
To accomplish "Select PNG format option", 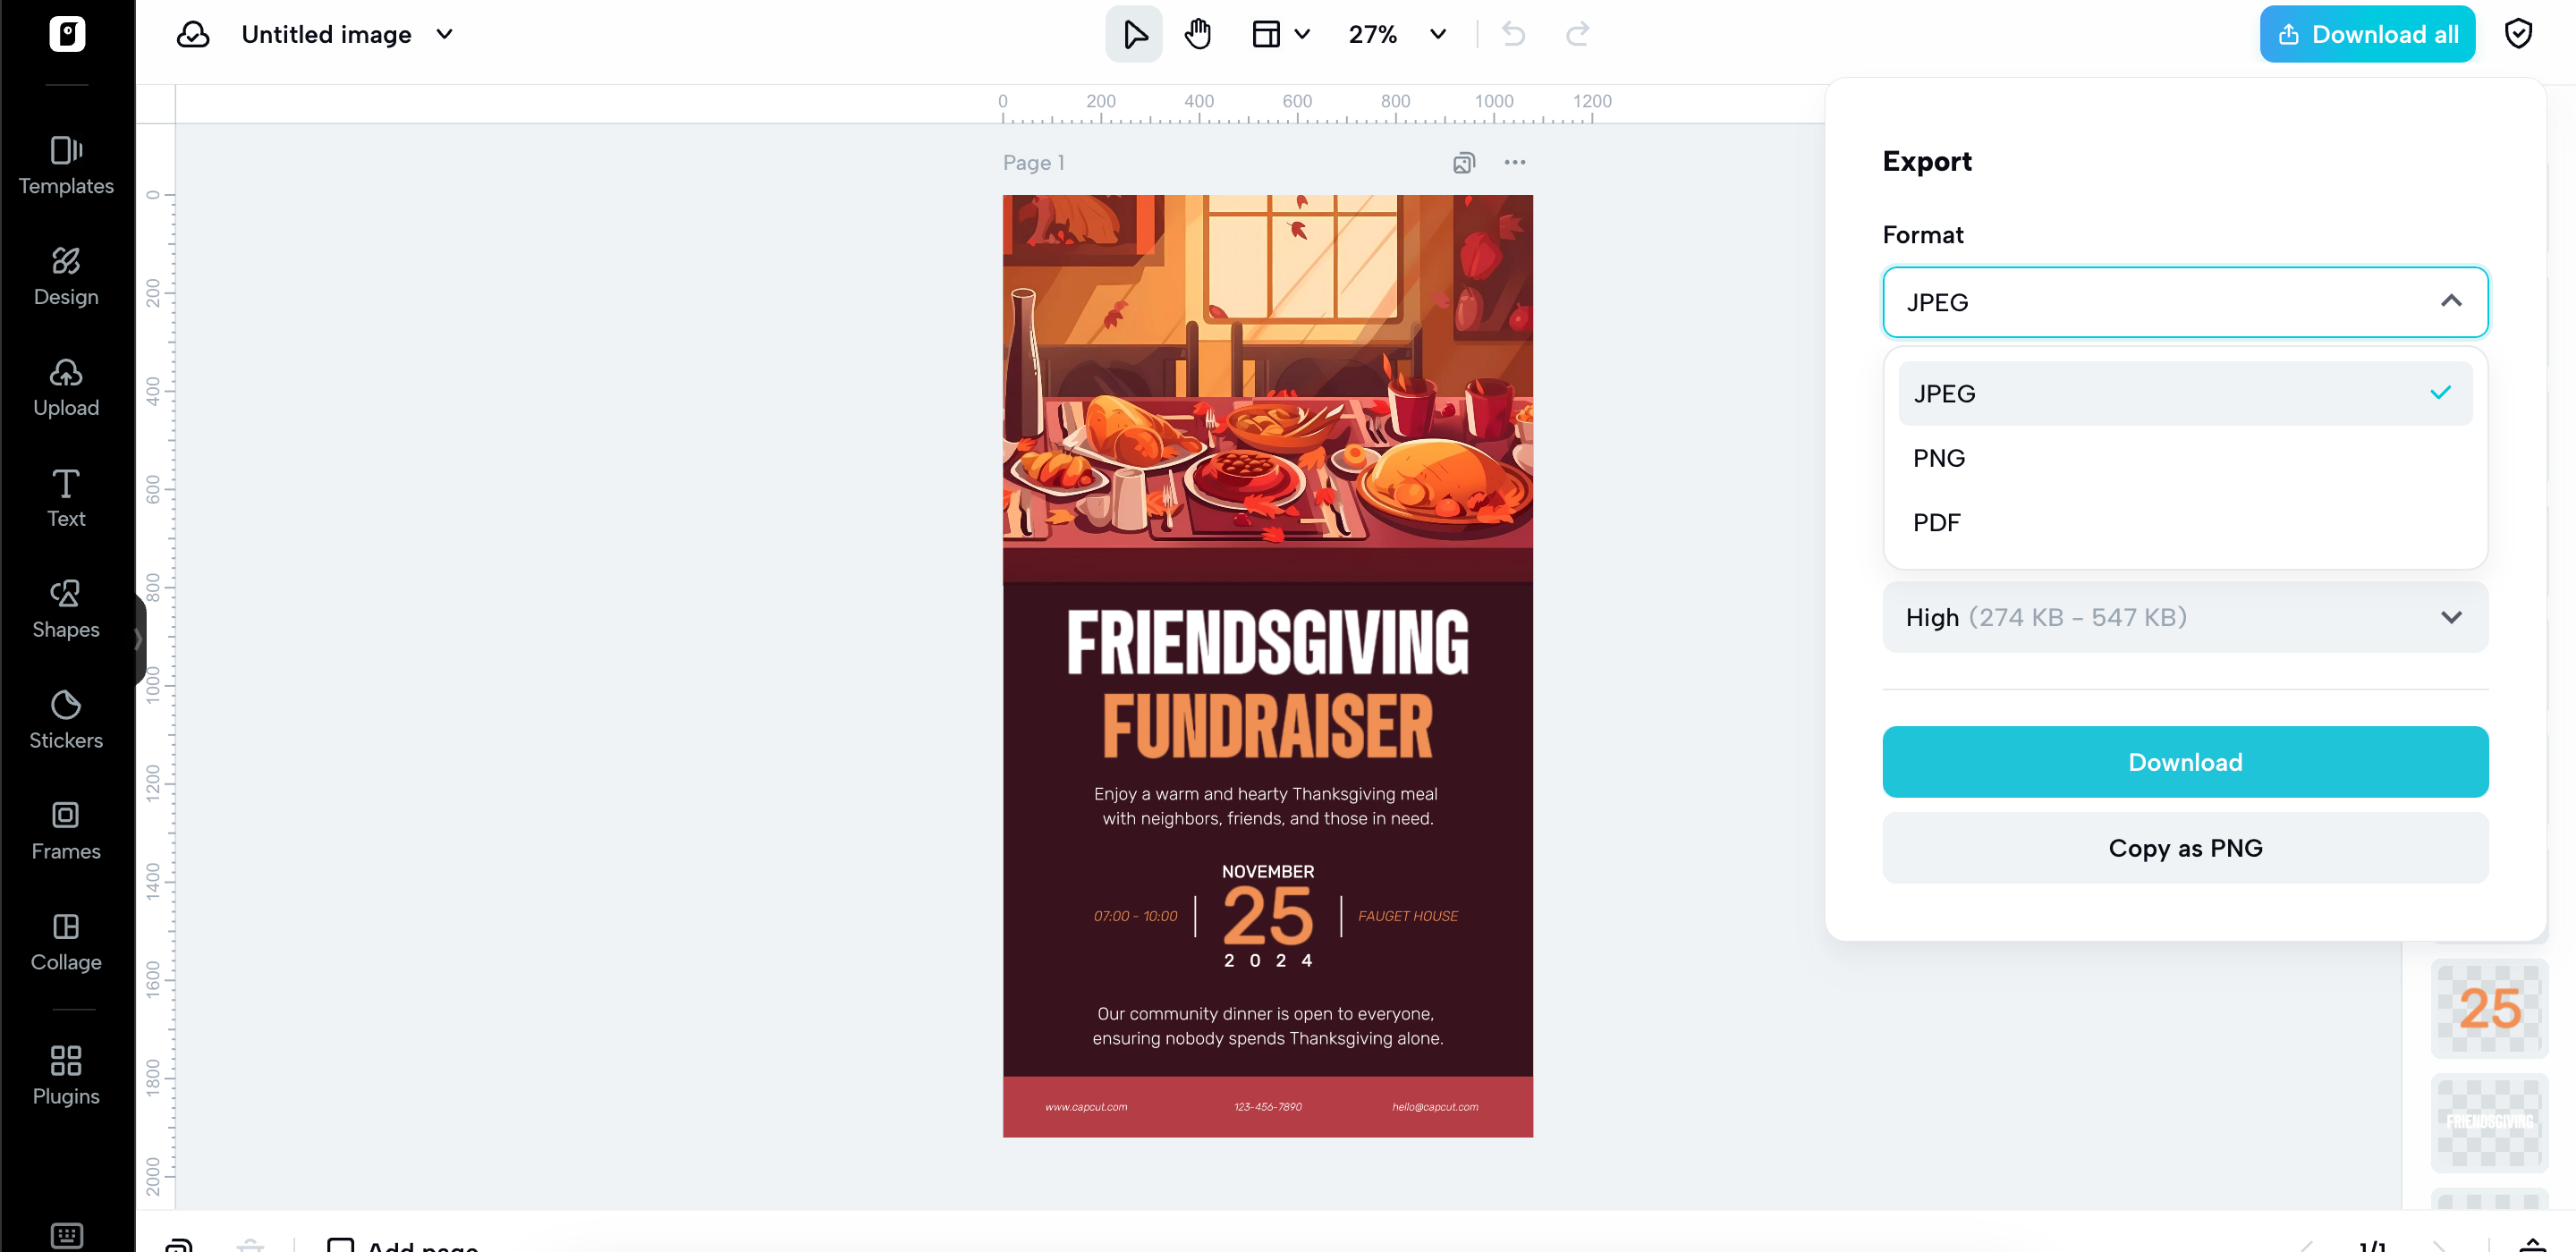I will pyautogui.click(x=2185, y=458).
